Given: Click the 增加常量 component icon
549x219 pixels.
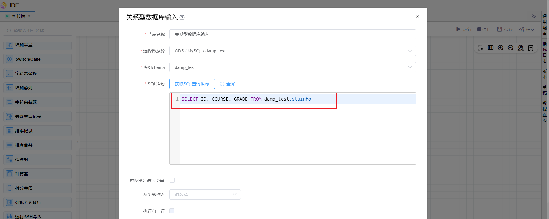Looking at the screenshot, I should click(x=10, y=45).
